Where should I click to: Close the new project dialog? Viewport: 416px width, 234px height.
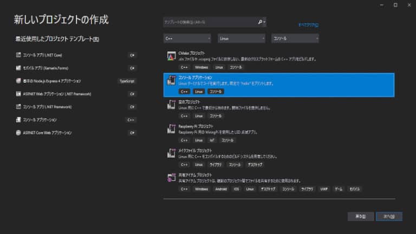[x=409, y=5]
